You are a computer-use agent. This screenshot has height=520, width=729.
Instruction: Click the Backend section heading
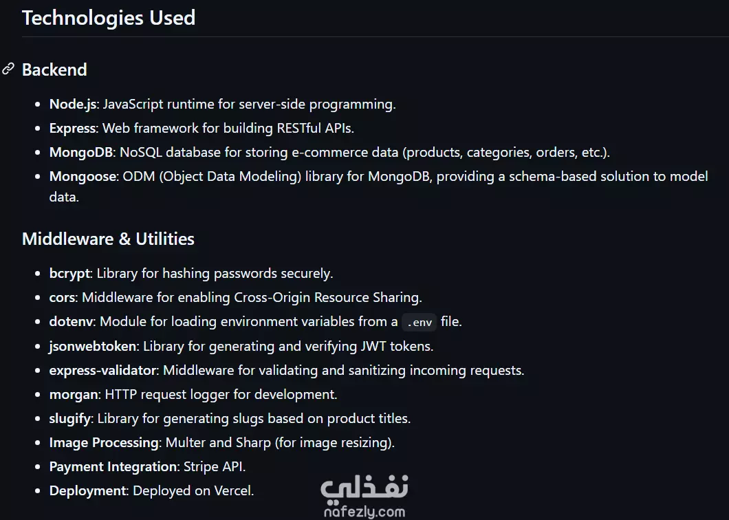click(54, 69)
